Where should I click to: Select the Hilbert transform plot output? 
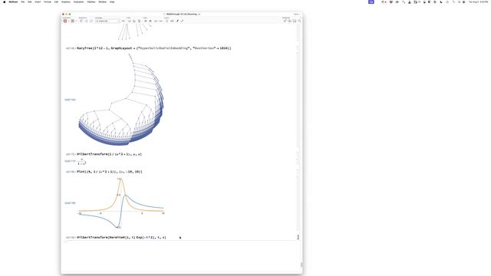(121, 203)
